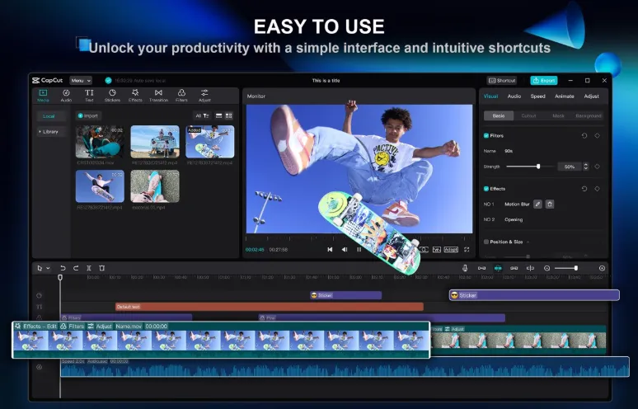
Task: Adjust the timeline zoom slider handle
Action: (575, 268)
